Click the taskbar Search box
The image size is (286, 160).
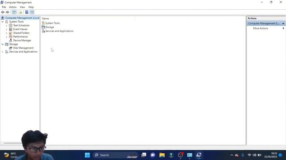[115, 155]
